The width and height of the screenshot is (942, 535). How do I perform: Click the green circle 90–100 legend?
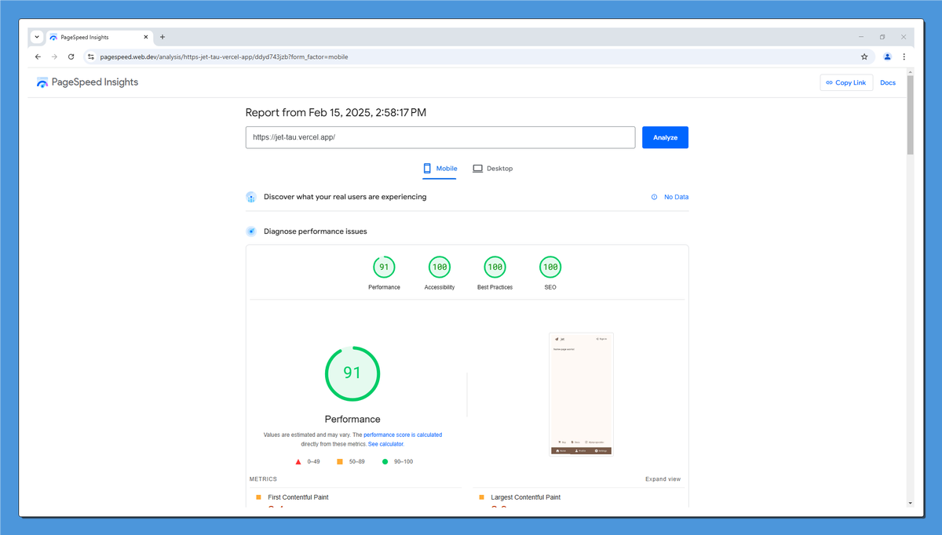397,462
